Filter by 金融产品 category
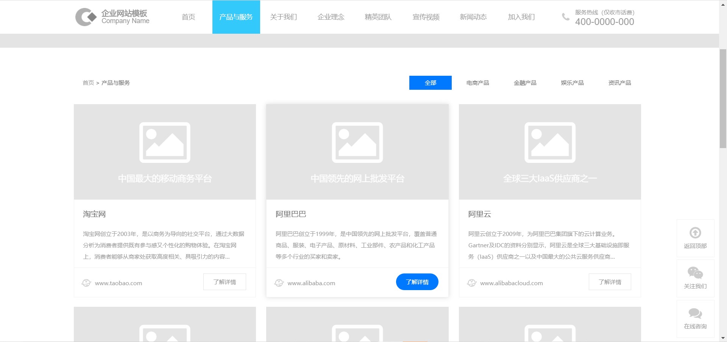This screenshot has height=342, width=727. coord(525,83)
